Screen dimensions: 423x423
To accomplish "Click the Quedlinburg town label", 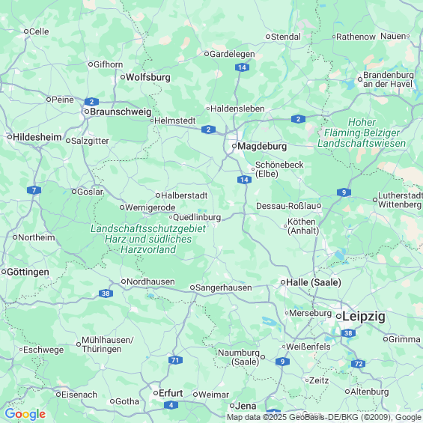I will [x=197, y=217].
